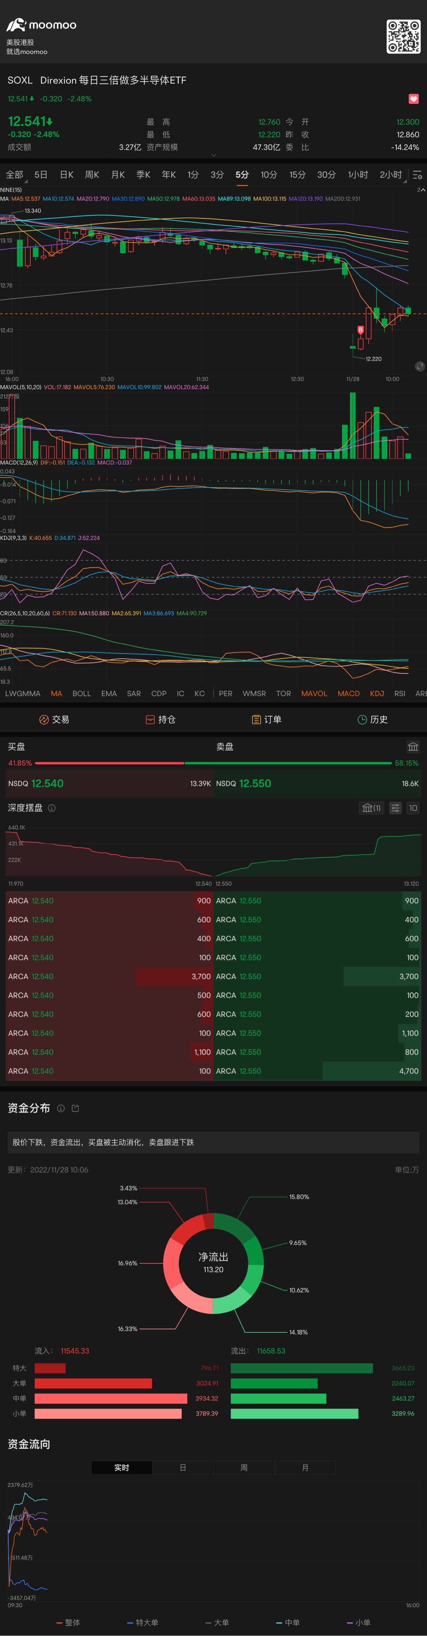
Task: Tap the NSDQ bid price 12.540
Action: 48,783
